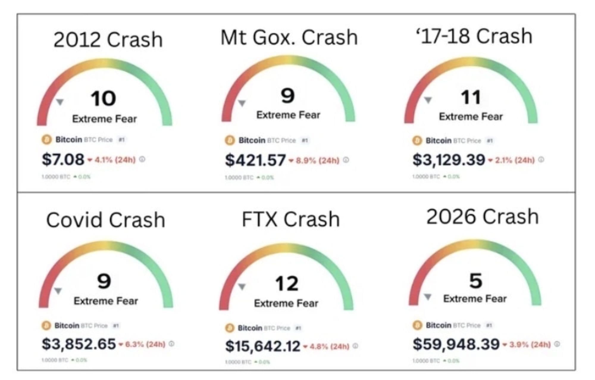Screen dimensions: 595x380
Task: Click the "Mt Gox. Crash" heading
Action: pos(289,38)
